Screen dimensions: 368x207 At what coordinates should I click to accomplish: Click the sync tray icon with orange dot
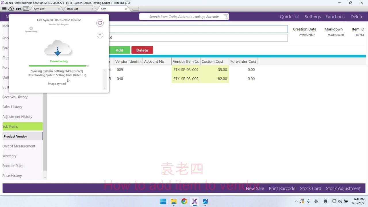point(302,201)
